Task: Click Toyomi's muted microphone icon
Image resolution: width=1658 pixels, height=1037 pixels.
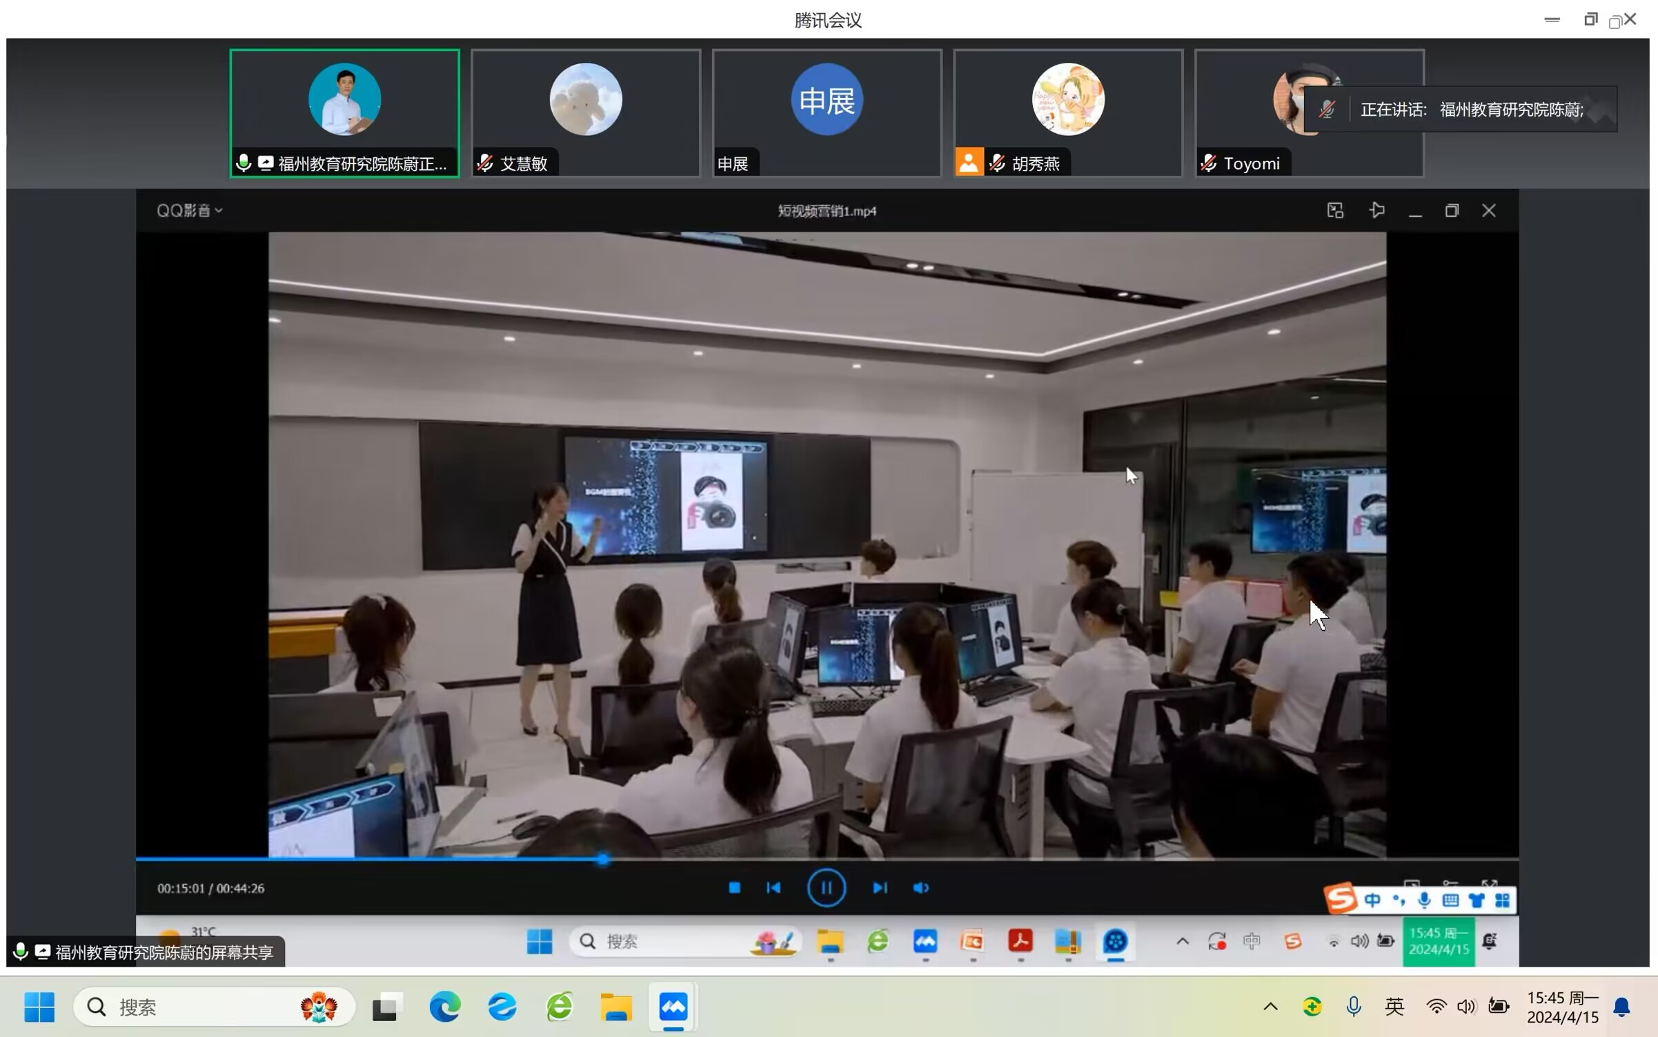Action: (1208, 164)
